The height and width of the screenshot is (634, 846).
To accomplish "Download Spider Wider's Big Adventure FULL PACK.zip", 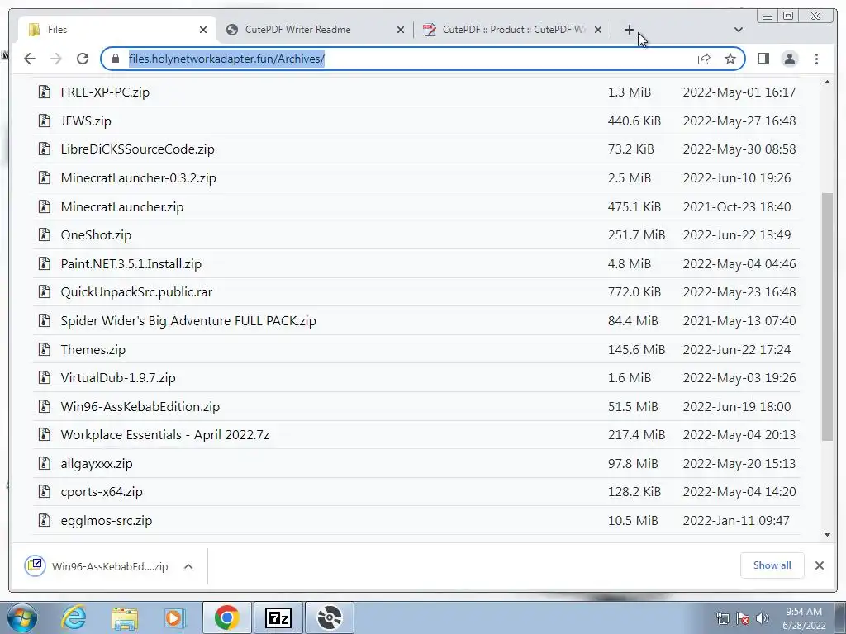I will 188,321.
